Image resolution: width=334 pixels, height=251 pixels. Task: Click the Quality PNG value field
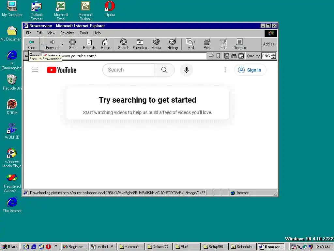coord(266,56)
